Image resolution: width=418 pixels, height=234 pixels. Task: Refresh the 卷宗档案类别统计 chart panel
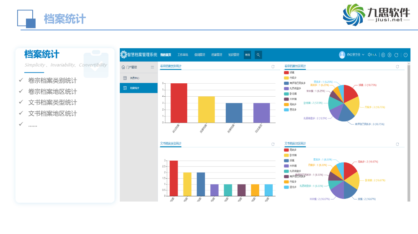(273, 67)
